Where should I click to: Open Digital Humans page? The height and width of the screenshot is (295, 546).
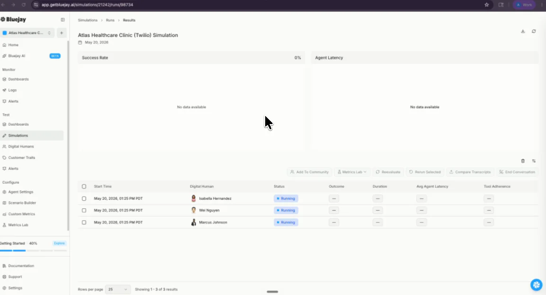(21, 147)
